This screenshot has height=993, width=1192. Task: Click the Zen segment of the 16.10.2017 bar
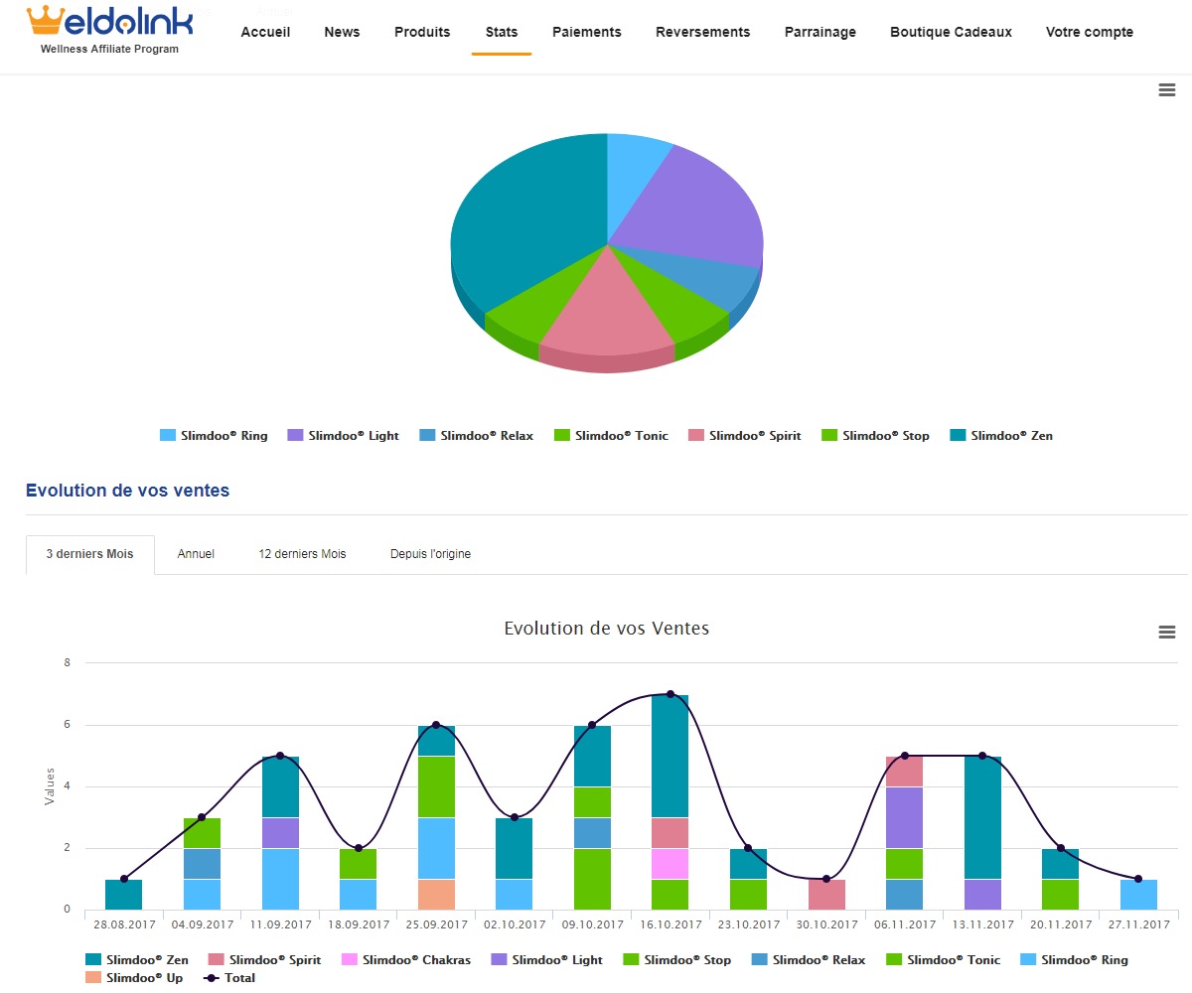coord(670,757)
